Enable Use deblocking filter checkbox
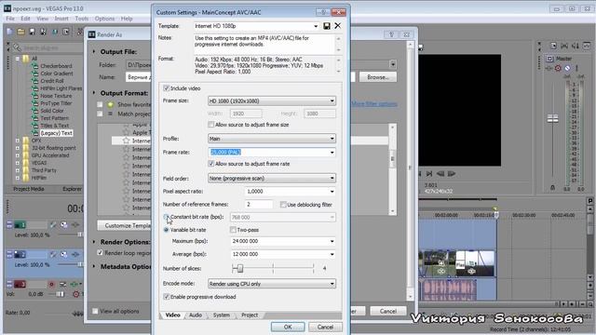The height and width of the screenshot is (335, 596). pyautogui.click(x=283, y=205)
